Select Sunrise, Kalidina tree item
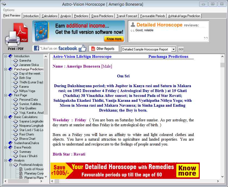 point(31,104)
